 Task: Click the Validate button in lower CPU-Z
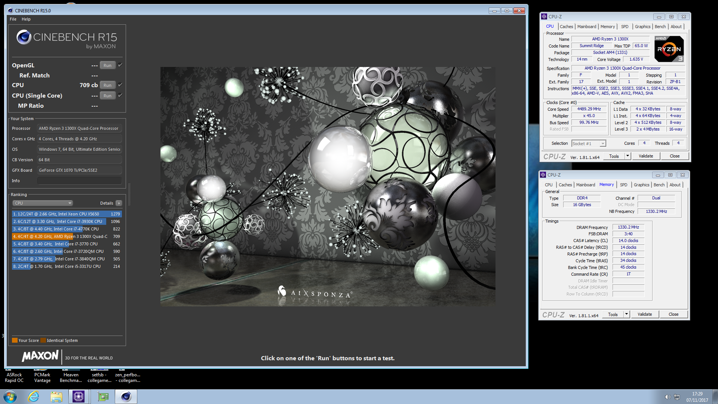645,314
